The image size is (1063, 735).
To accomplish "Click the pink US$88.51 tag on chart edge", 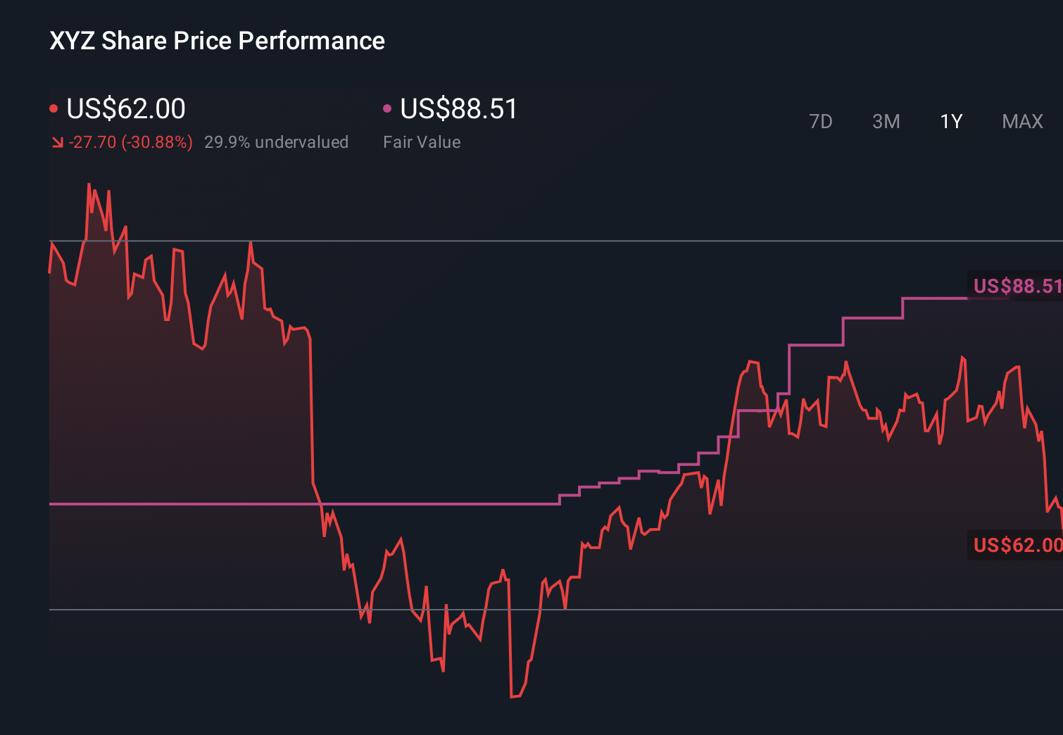I will [x=1017, y=286].
